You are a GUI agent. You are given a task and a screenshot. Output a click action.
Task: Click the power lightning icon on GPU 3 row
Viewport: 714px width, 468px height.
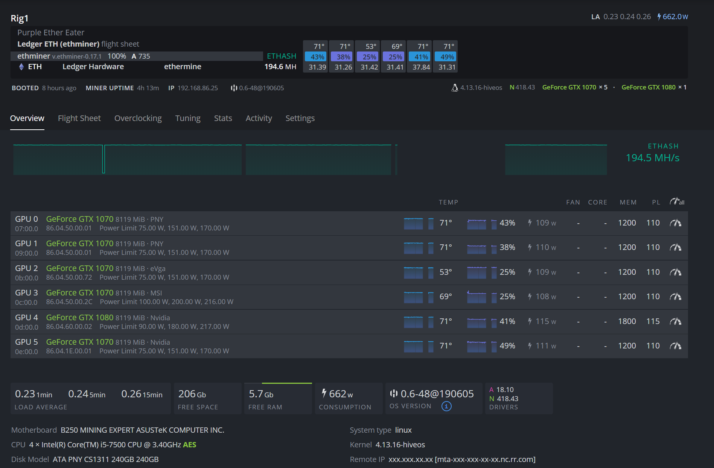pyautogui.click(x=530, y=296)
